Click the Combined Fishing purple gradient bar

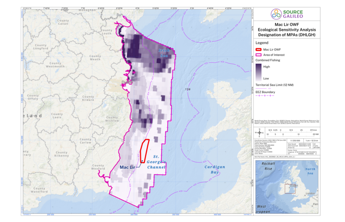(x=258, y=72)
